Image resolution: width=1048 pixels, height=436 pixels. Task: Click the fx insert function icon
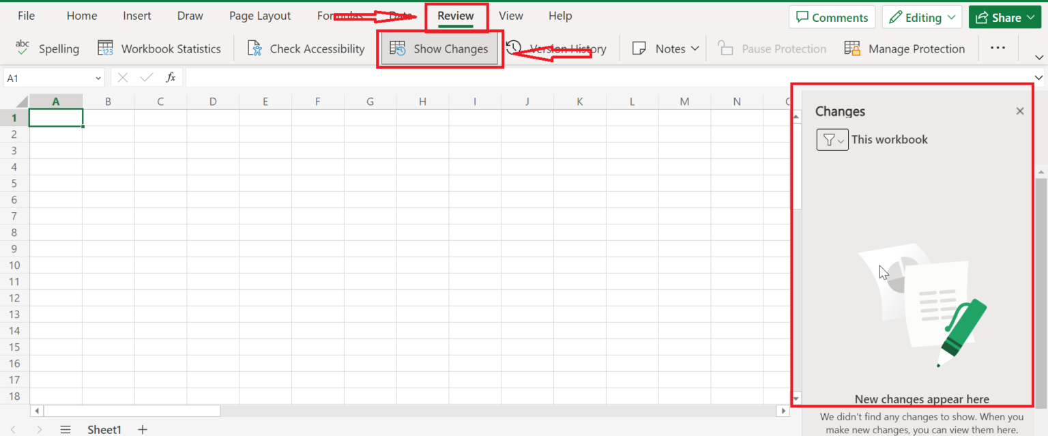171,76
